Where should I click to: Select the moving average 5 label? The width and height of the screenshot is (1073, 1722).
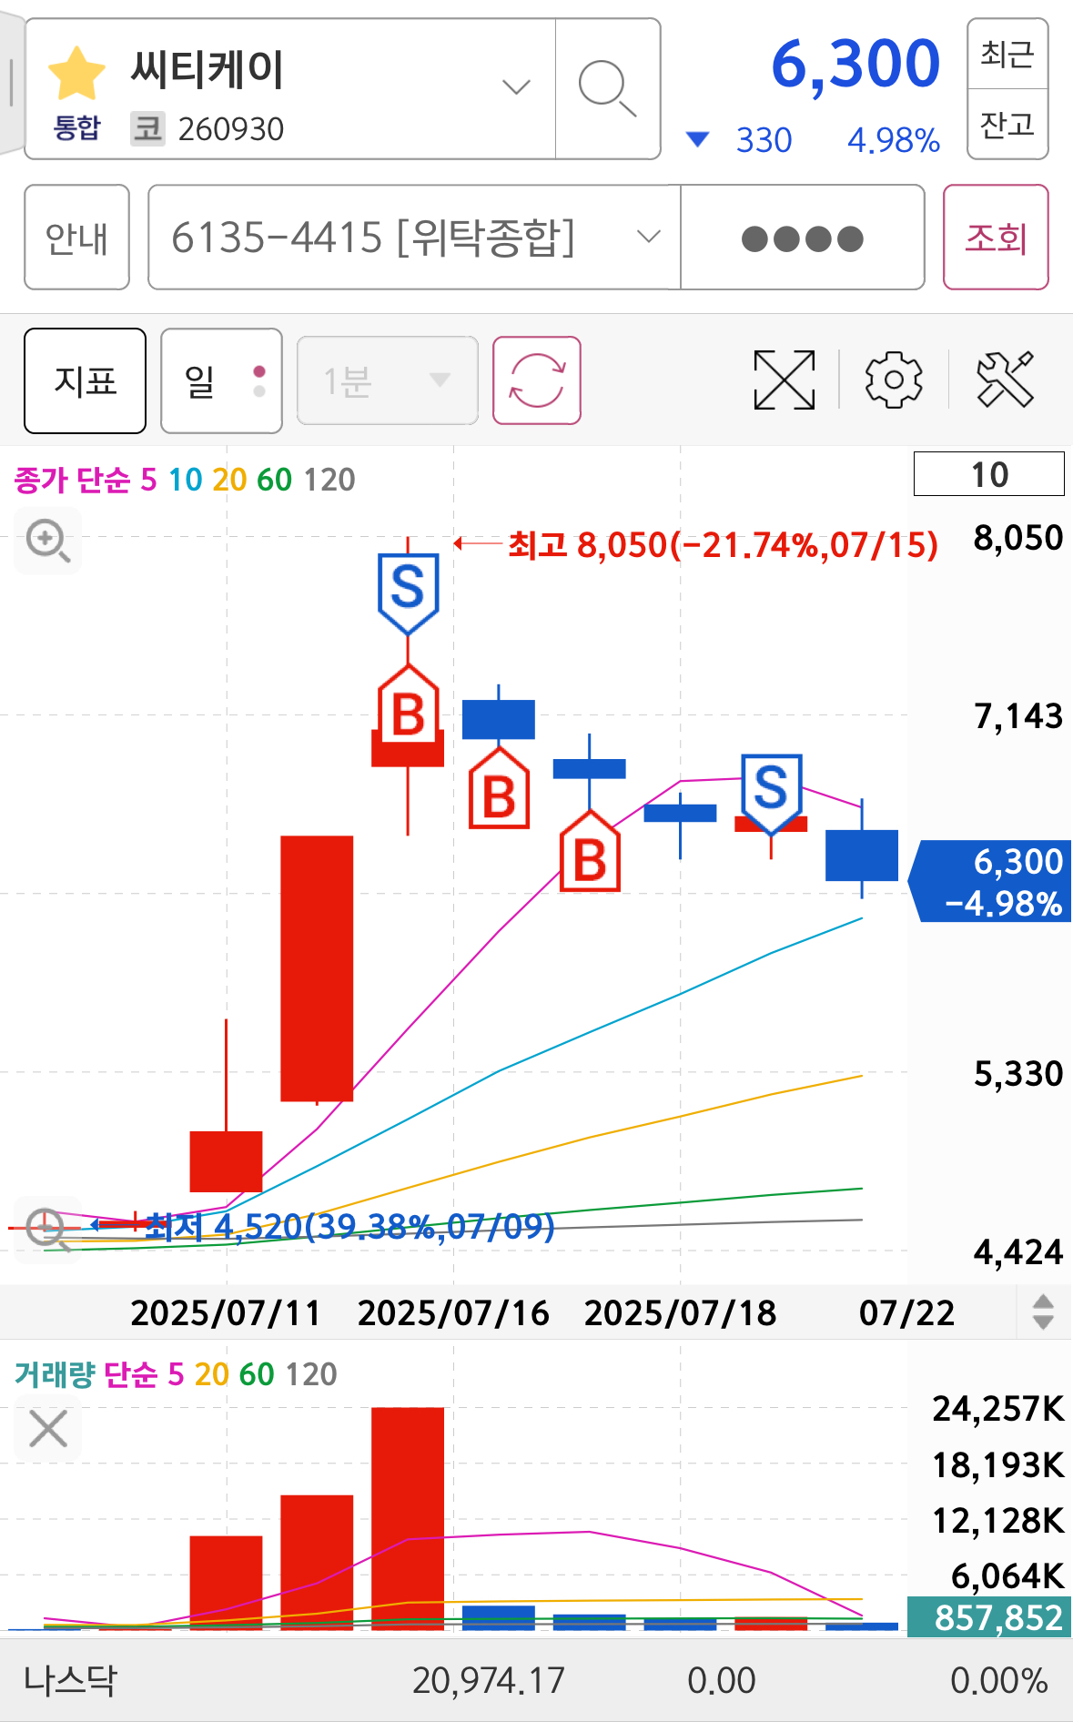coord(148,480)
